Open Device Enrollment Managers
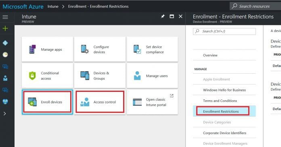The image size is (281, 147). pyautogui.click(x=224, y=143)
